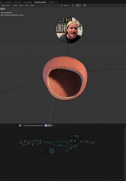Toggle proportional editing icon
This screenshot has height=181, width=126.
85,5
